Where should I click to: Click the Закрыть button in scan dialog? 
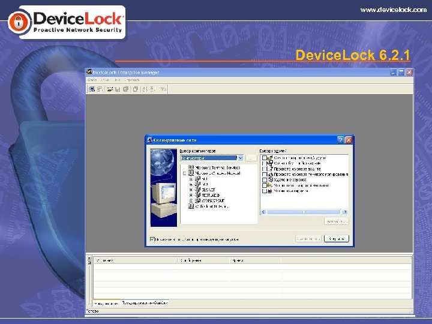tap(337, 239)
